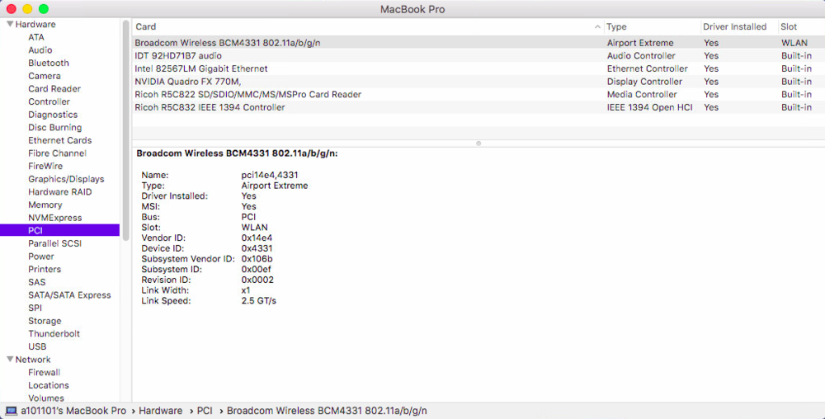Select the highlighted PCI sidebar item
Screen dimensions: 825x419
(59, 230)
